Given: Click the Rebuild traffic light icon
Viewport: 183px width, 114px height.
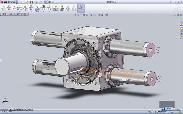Looking at the screenshot, I should 50,2.
